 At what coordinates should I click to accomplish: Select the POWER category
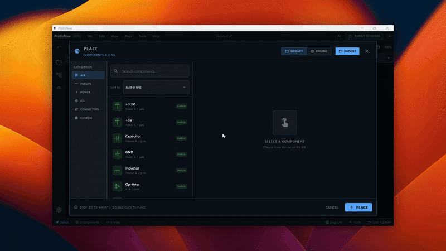click(88, 92)
